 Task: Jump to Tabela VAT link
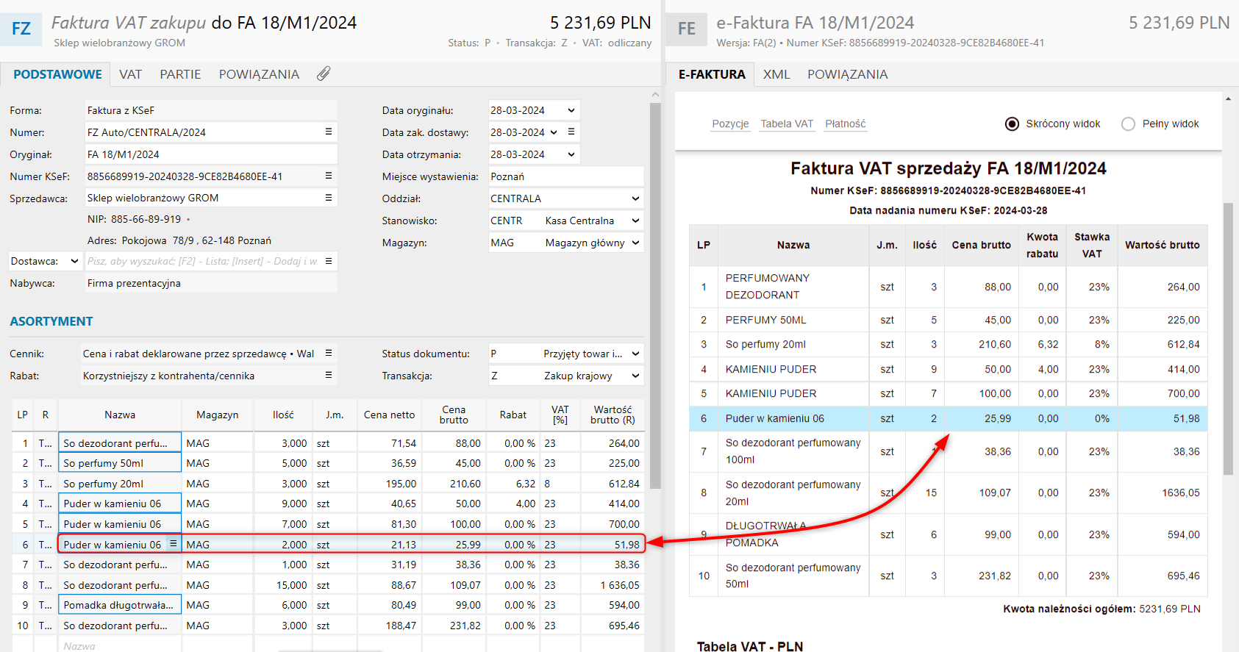point(787,123)
